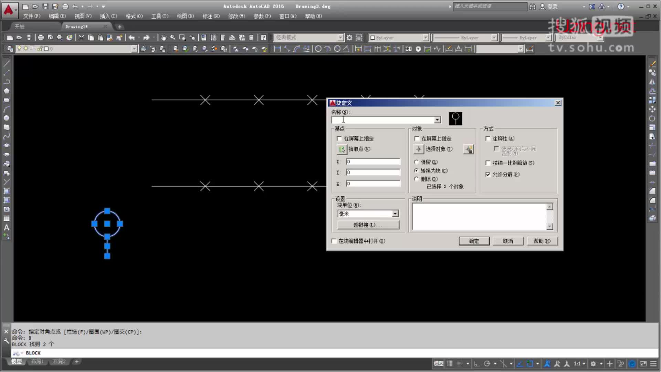
Task: Click the Pan hand icon in toolbar
Action: pos(164,38)
